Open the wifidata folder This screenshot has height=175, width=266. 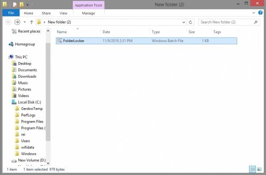coord(27,147)
